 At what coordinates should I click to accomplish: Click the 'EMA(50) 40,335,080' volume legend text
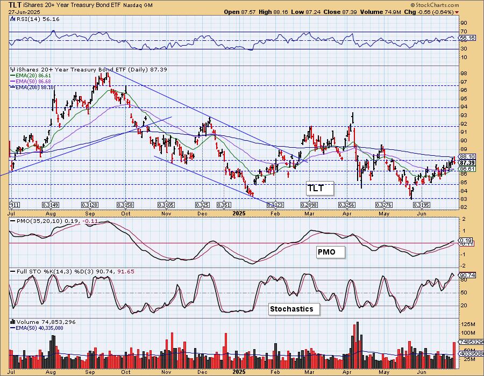click(39, 328)
